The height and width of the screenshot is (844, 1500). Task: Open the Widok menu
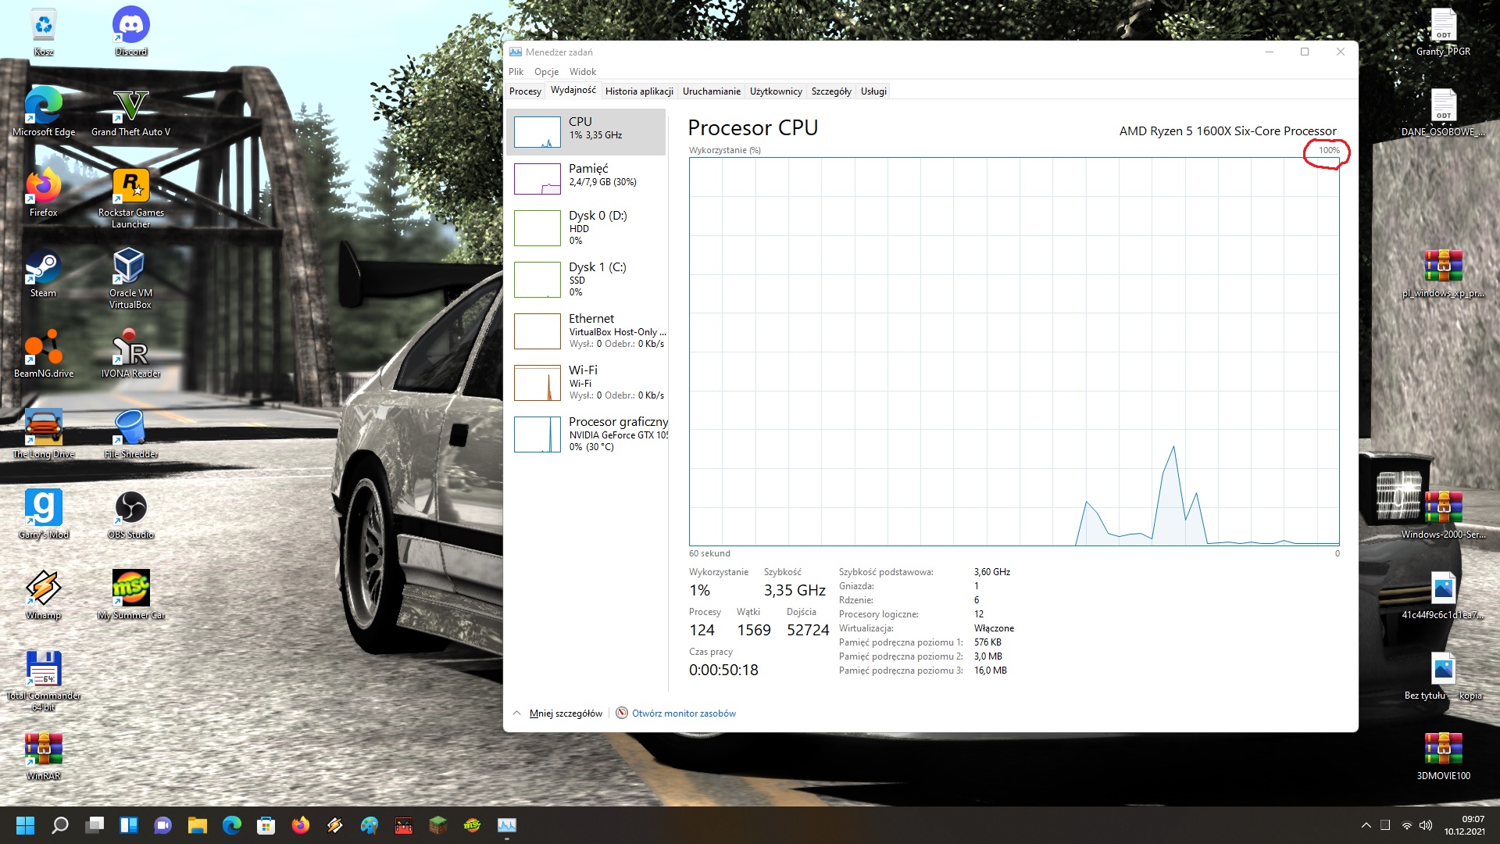pyautogui.click(x=582, y=72)
